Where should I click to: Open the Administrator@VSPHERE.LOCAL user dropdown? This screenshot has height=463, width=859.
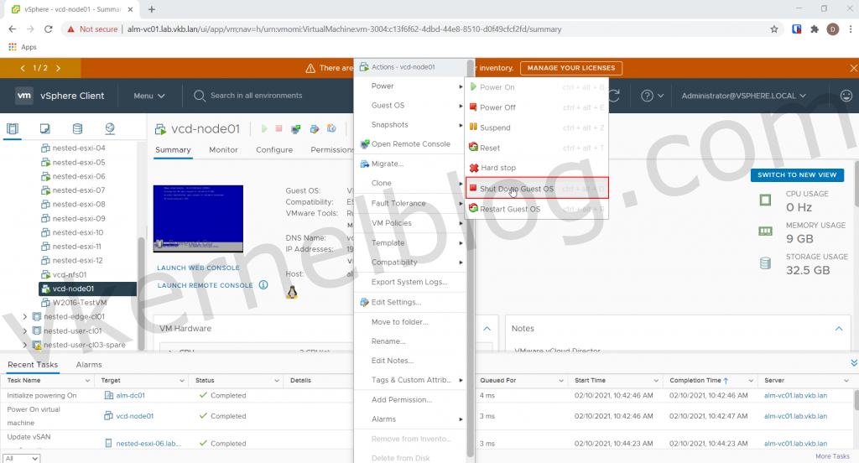coord(743,96)
